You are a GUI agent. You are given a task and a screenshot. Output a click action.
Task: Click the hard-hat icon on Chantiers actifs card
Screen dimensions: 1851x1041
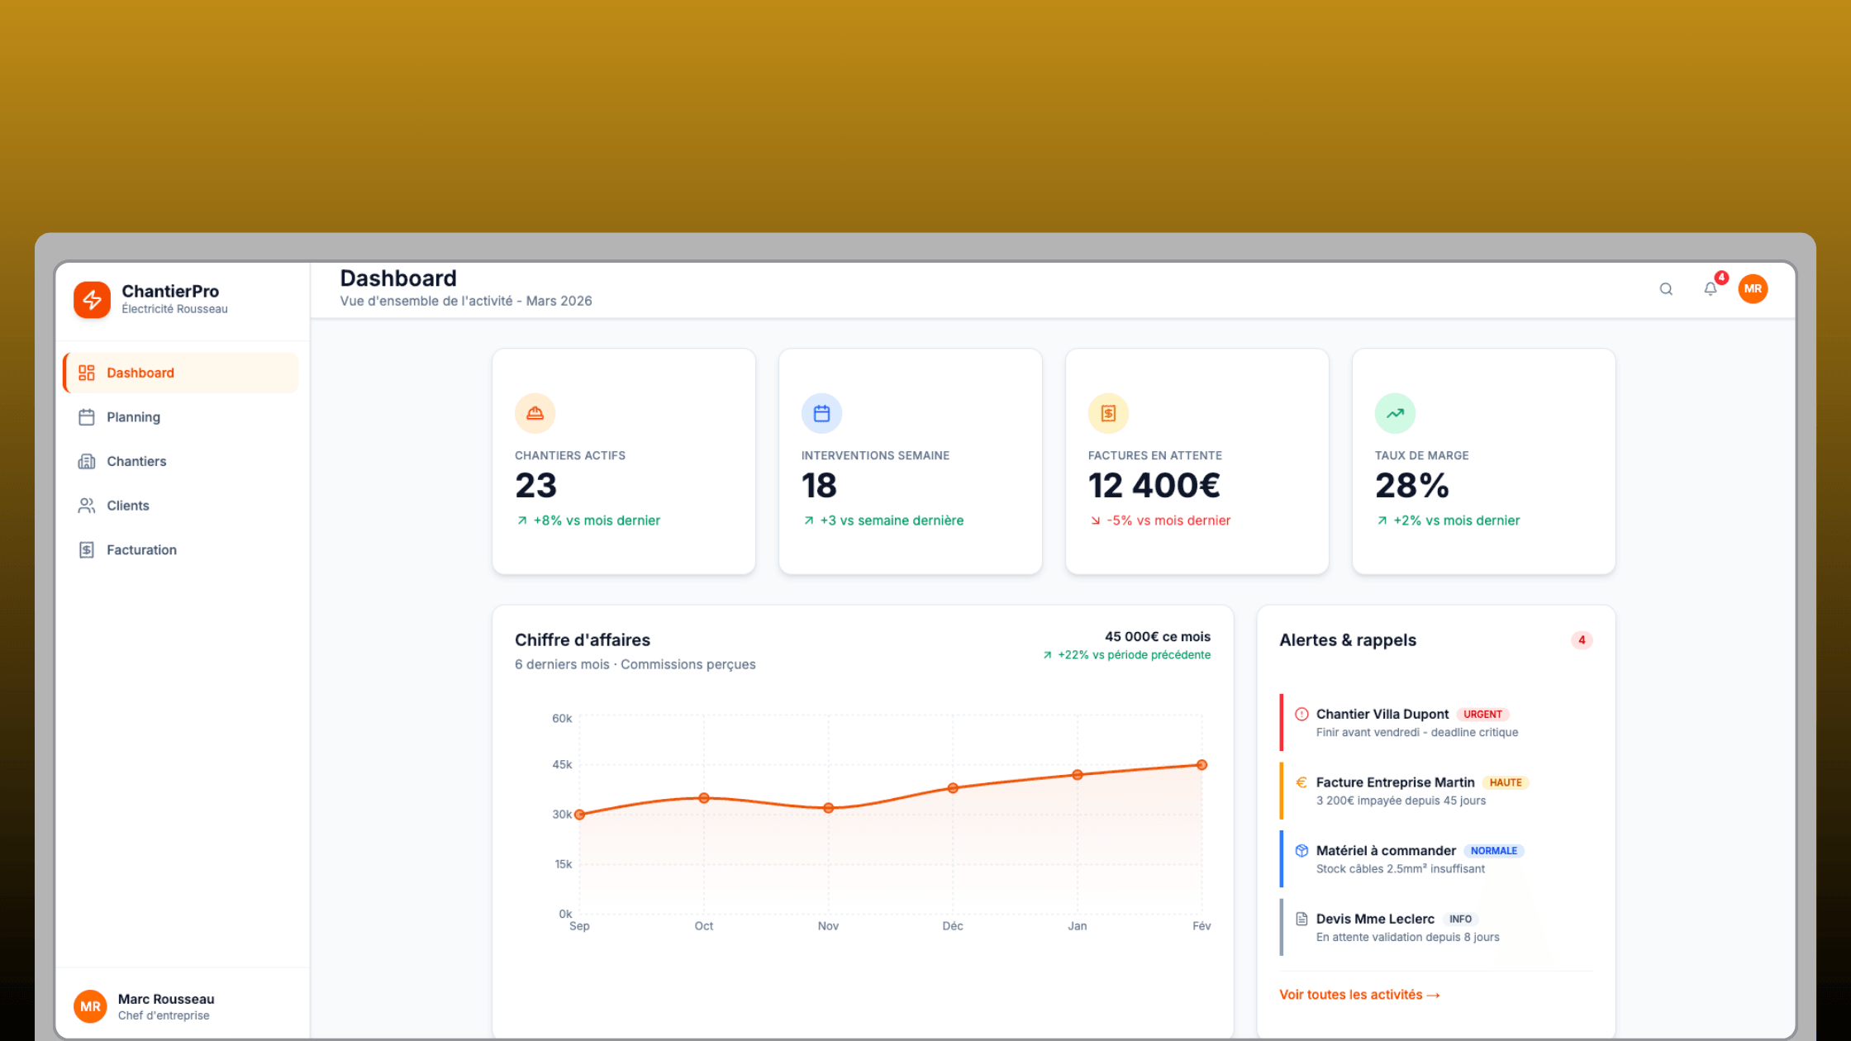click(x=535, y=413)
